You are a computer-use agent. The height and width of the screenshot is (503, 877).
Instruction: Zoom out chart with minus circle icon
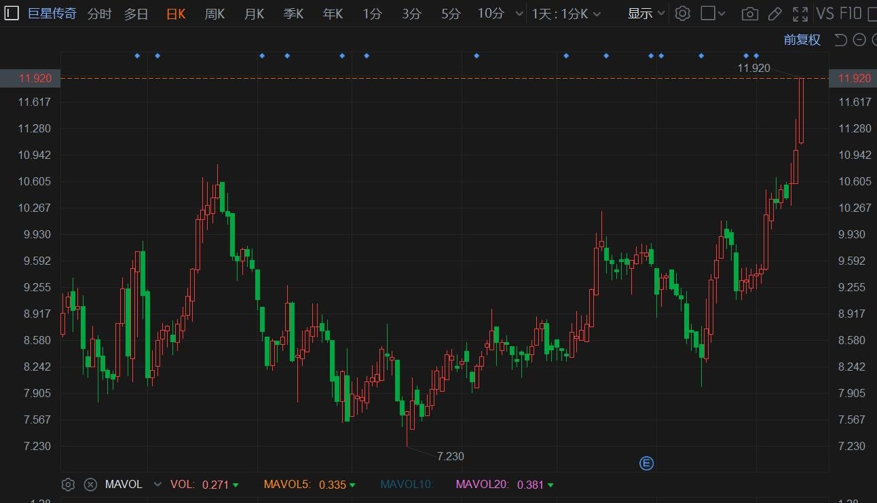[x=859, y=40]
